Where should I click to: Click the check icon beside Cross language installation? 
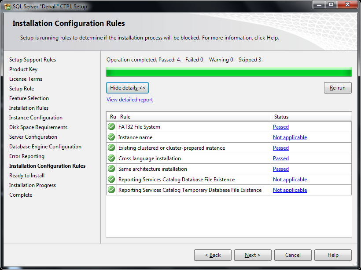coord(111,158)
